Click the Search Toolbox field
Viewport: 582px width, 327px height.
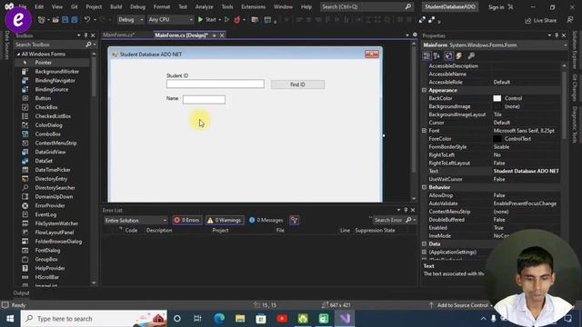pyautogui.click(x=50, y=45)
